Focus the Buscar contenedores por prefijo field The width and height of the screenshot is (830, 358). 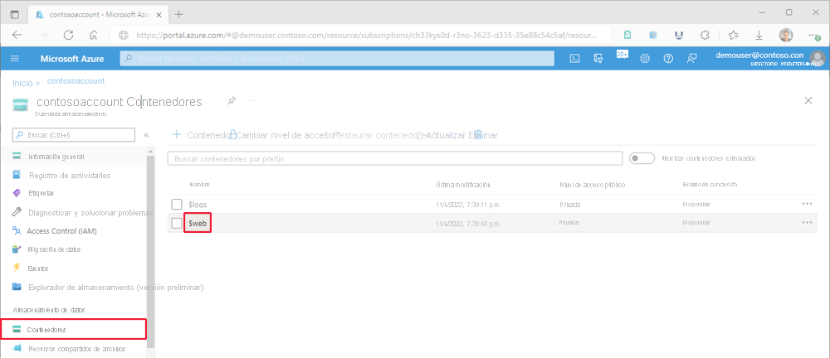tap(395, 158)
